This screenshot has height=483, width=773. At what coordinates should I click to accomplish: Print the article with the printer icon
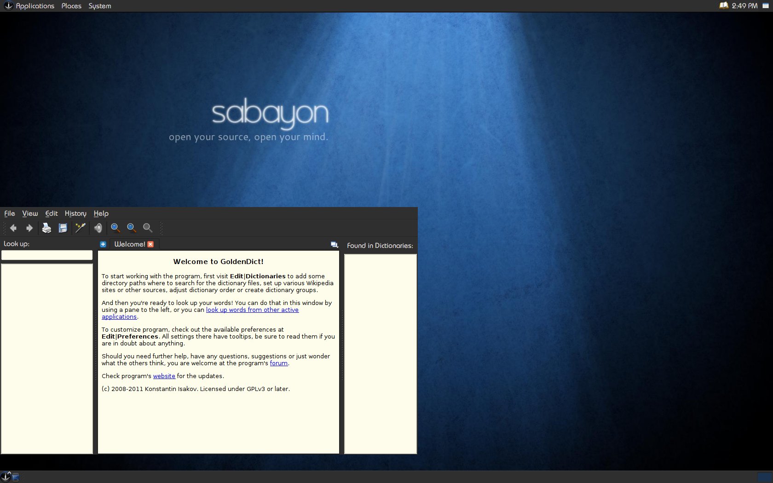(46, 228)
